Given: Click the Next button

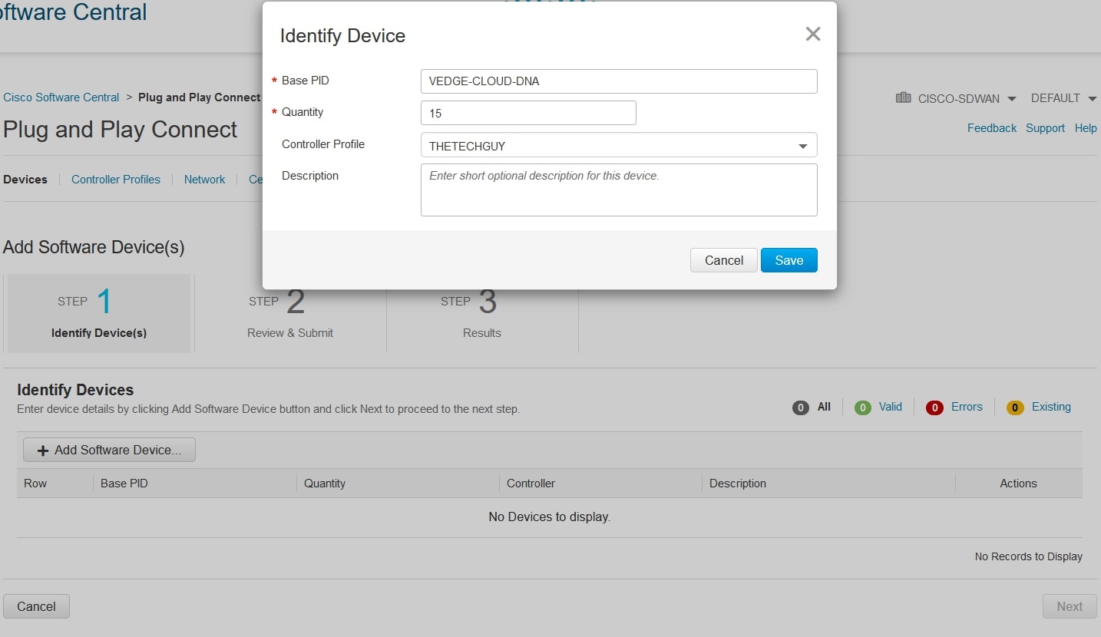Looking at the screenshot, I should click(x=1070, y=606).
